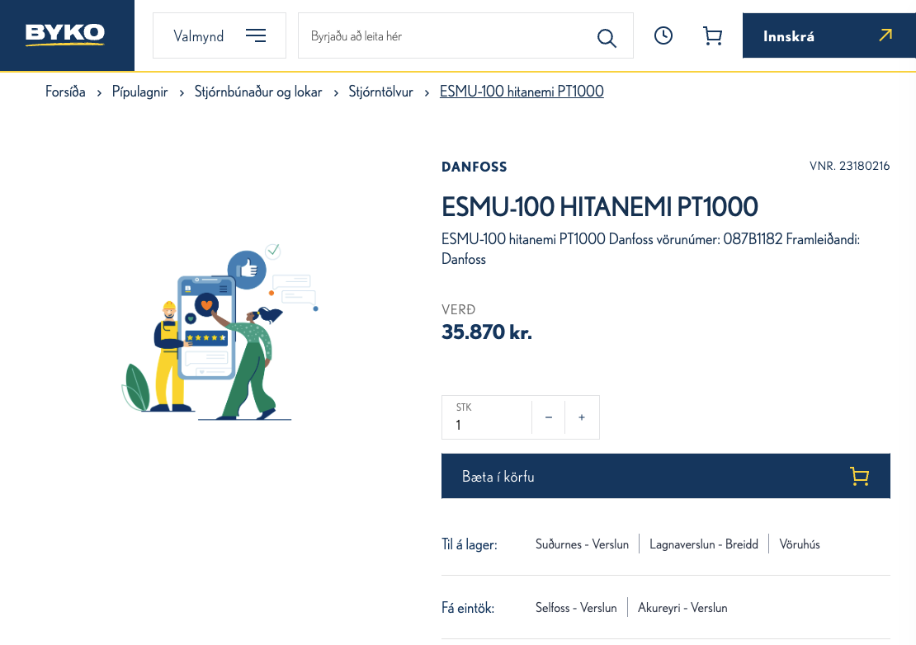Click Lagnaverslun - Breidd stock location

(704, 544)
